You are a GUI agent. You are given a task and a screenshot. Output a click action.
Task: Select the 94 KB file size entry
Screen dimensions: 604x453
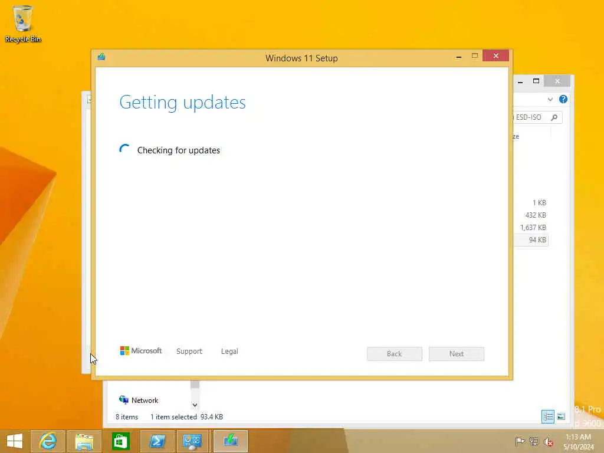pyautogui.click(x=537, y=239)
